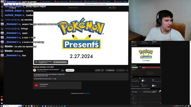Click chat username 'Blade:' beside 'поплачь'

9,51
